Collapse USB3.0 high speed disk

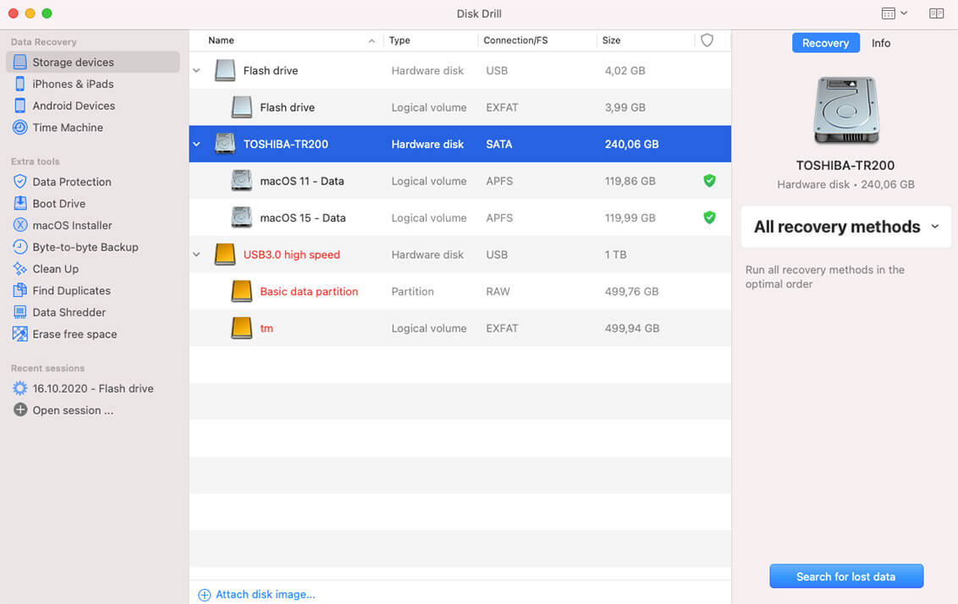(x=196, y=255)
